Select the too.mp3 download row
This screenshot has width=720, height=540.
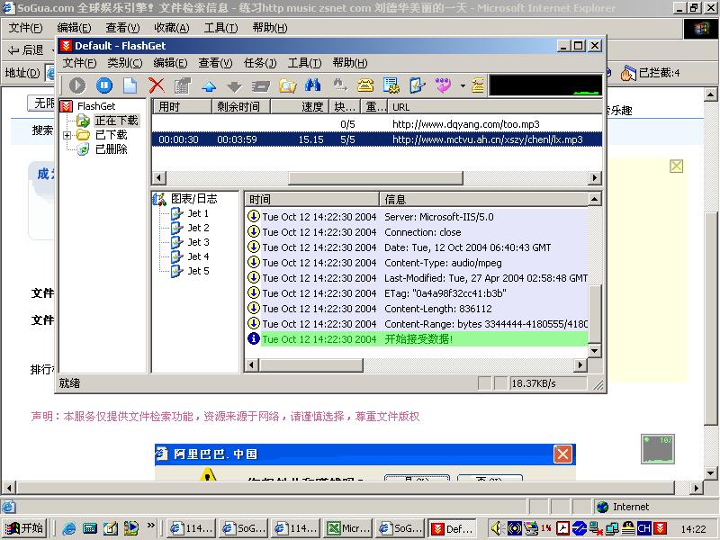tap(377, 124)
